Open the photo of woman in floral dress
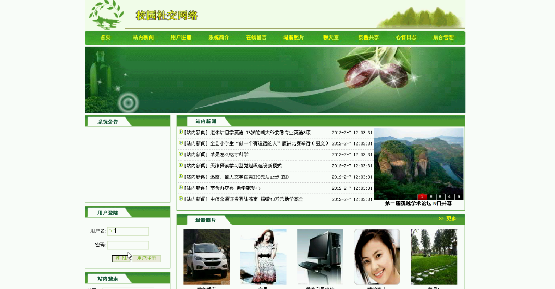Image resolution: width=555 pixels, height=289 pixels. point(263,257)
